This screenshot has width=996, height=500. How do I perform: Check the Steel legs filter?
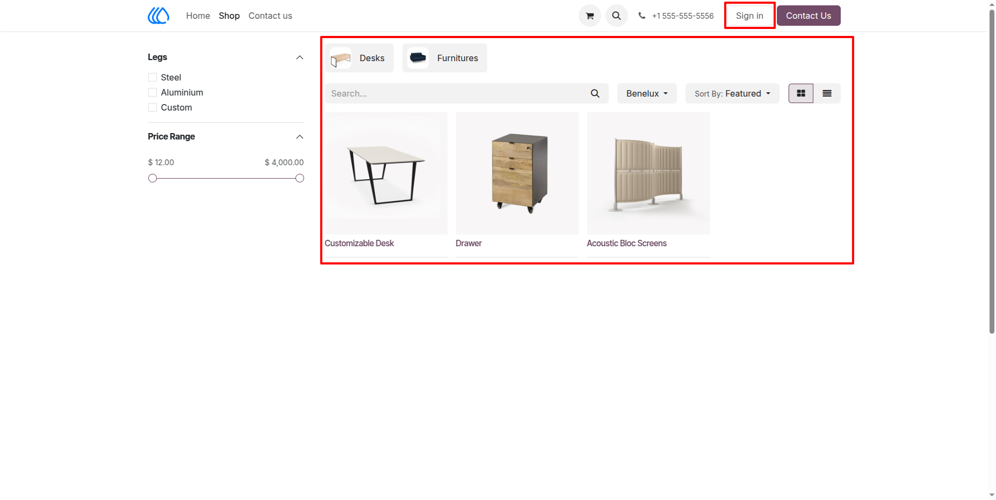coord(153,77)
